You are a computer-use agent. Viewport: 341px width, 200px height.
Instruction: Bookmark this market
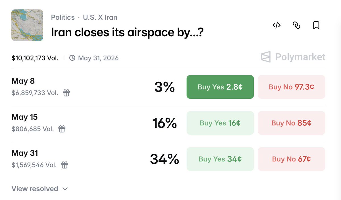click(x=316, y=25)
